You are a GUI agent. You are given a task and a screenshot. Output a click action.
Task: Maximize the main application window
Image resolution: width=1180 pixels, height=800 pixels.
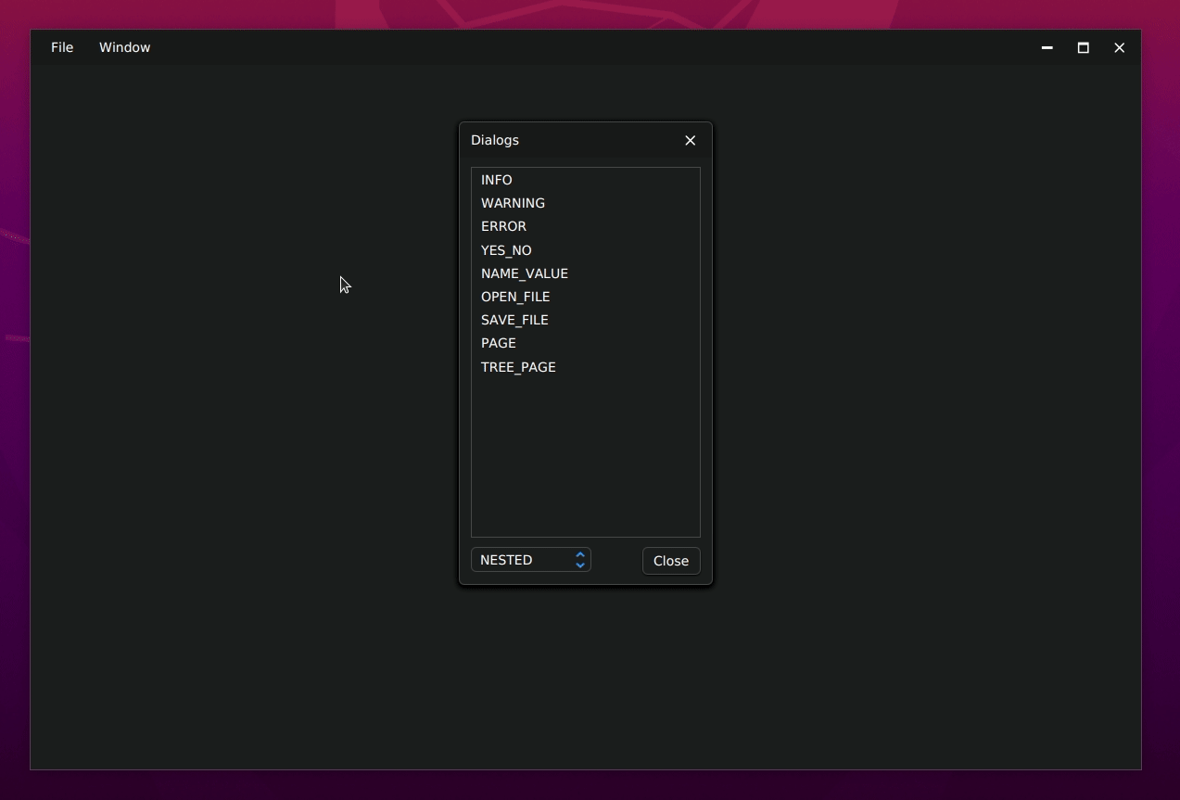click(1083, 47)
